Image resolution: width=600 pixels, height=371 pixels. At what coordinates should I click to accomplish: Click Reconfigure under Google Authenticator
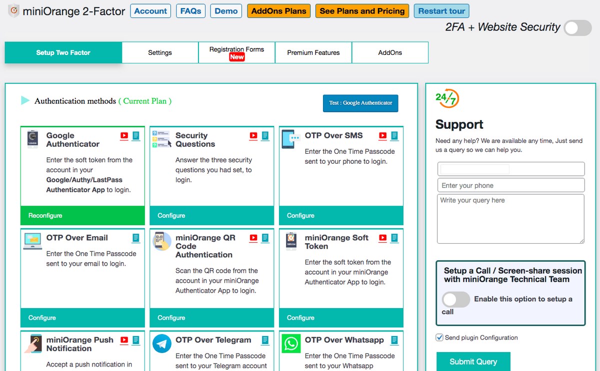[82, 216]
